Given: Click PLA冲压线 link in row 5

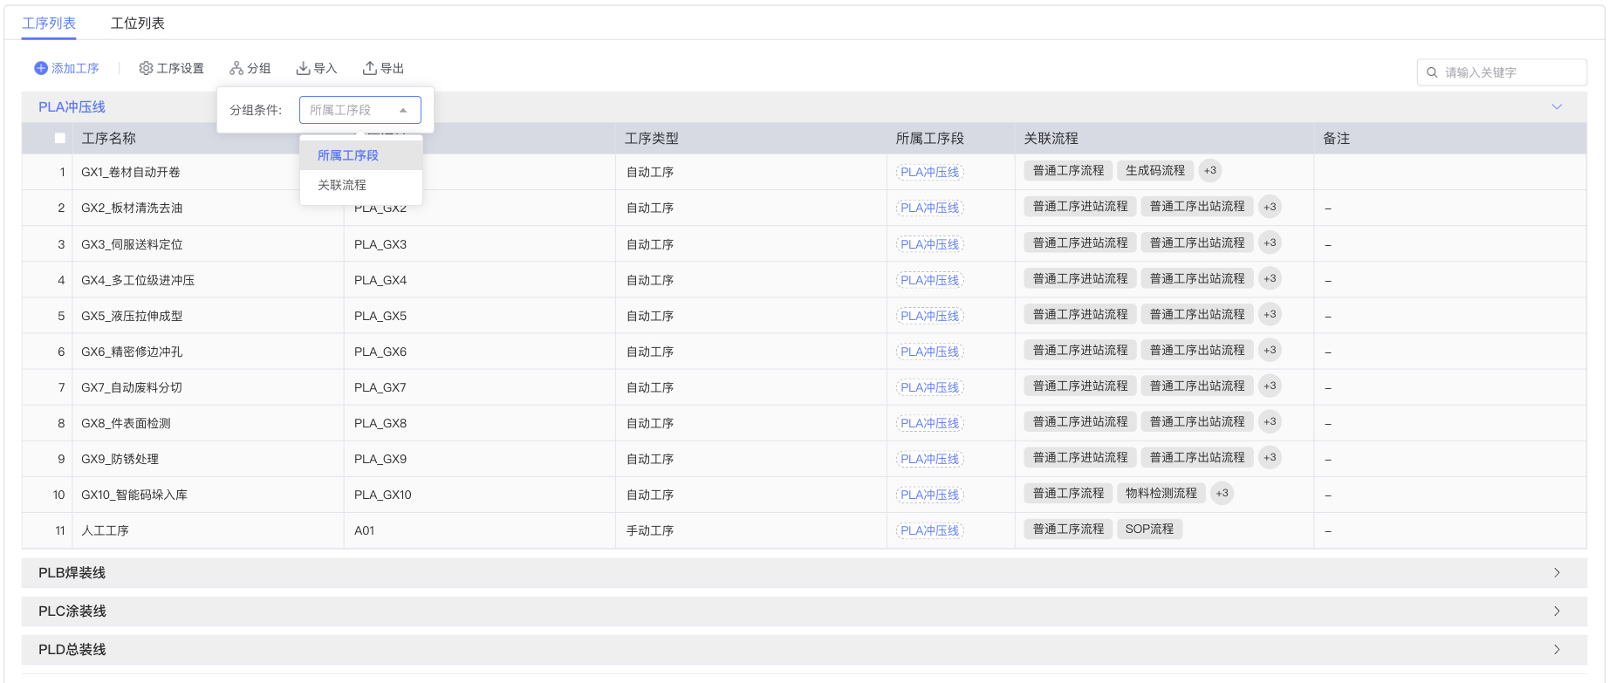Looking at the screenshot, I should tap(929, 316).
